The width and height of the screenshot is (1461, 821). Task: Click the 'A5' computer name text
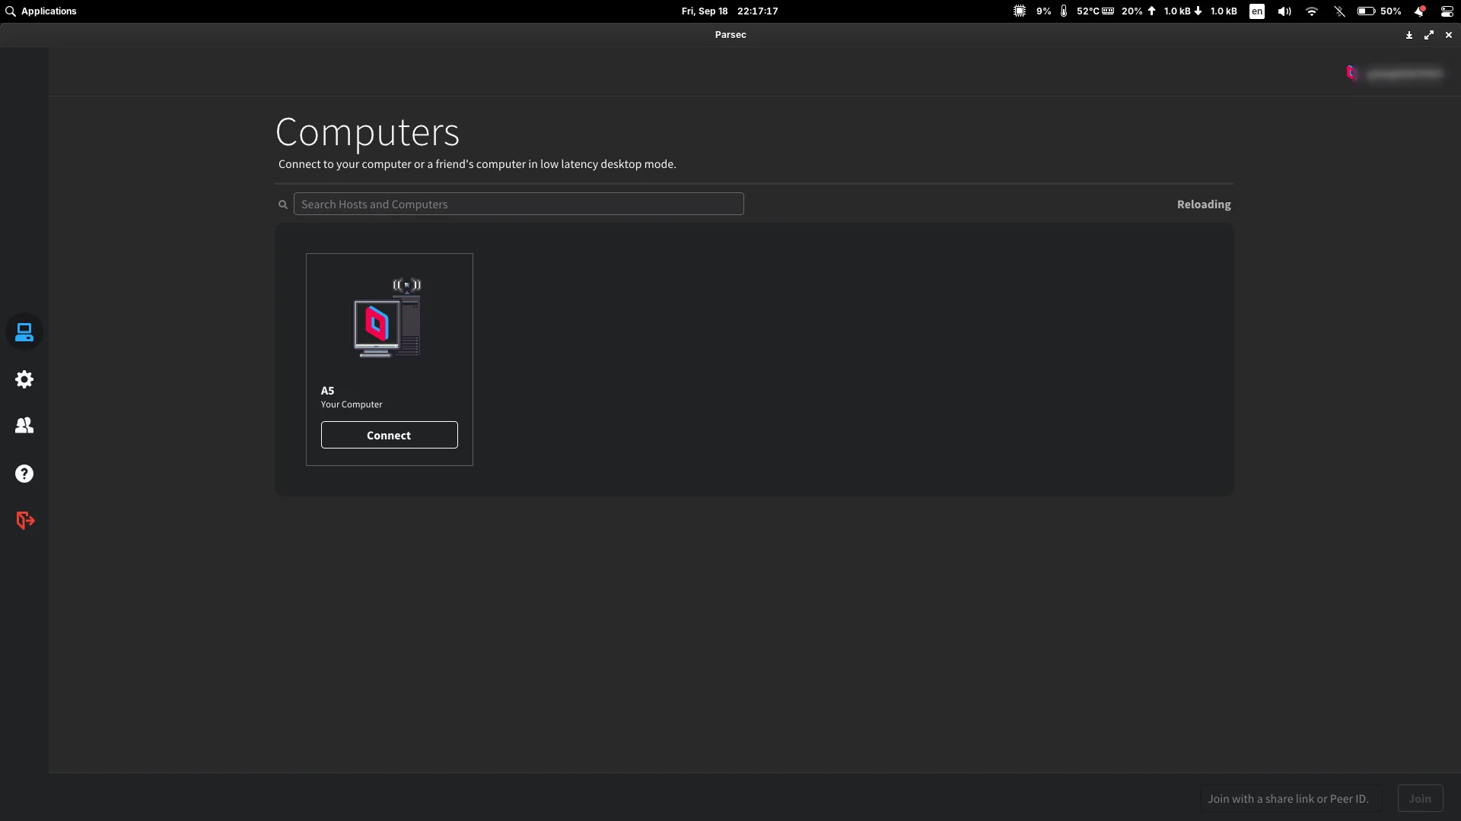[x=327, y=391]
